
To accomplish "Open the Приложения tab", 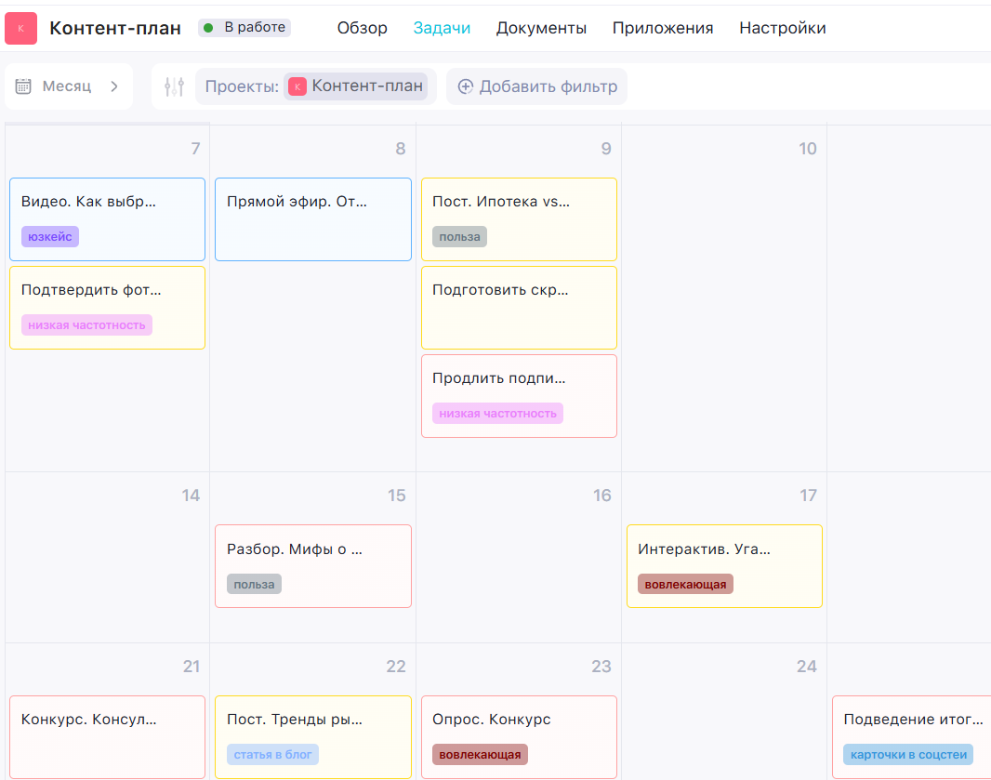I will [x=663, y=29].
